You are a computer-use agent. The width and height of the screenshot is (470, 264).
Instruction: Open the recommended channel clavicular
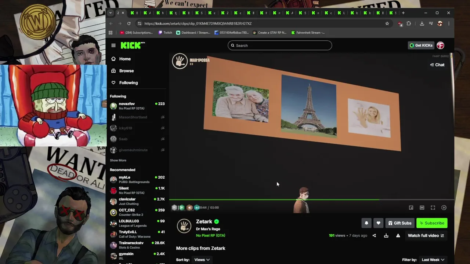[137, 201]
